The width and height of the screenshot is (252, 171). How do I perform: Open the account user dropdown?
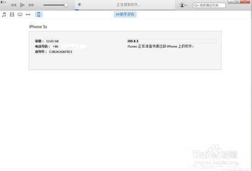[183, 5]
